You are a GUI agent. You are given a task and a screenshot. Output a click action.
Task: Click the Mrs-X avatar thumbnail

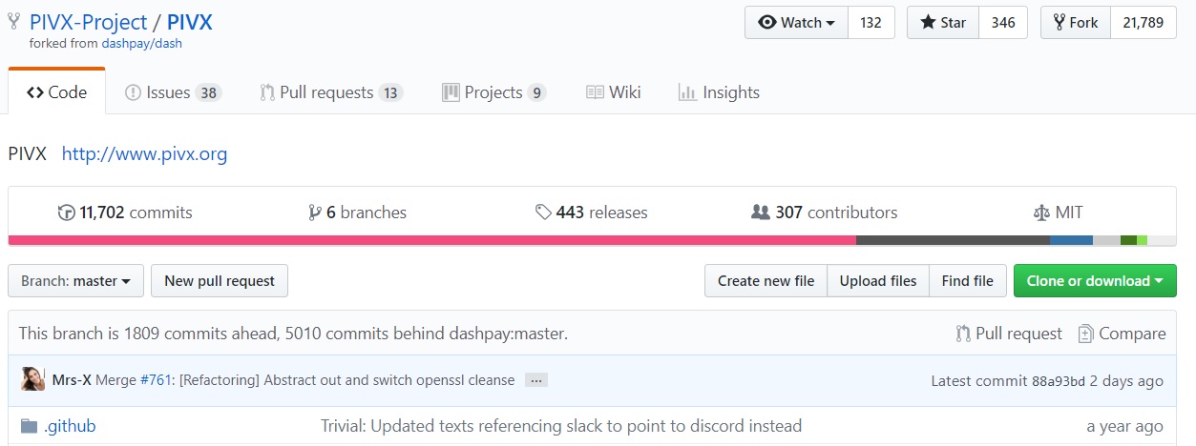(32, 379)
